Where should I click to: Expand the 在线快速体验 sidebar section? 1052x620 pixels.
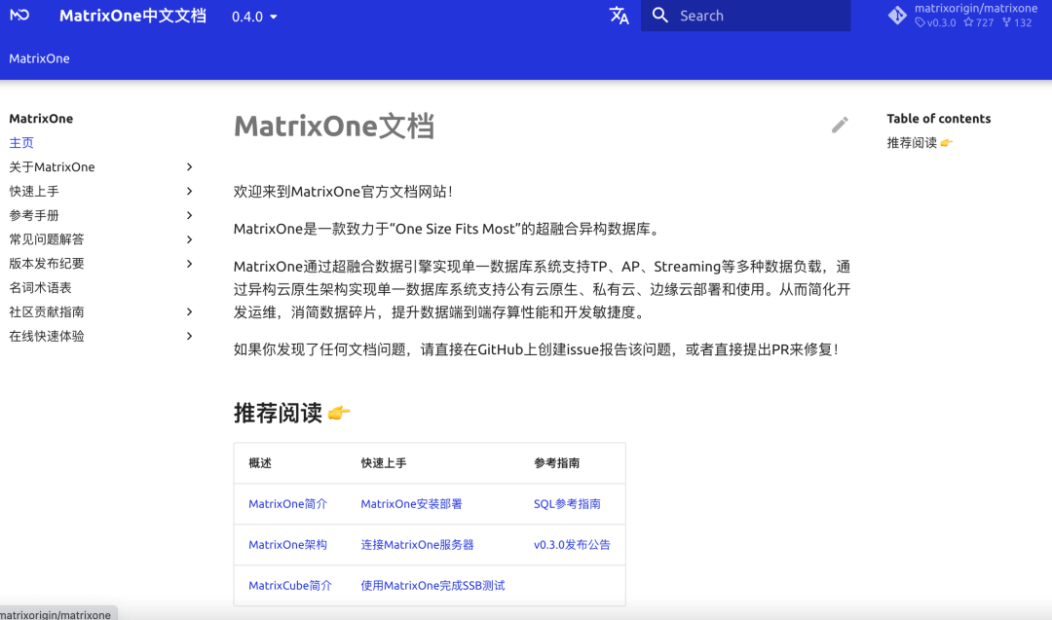click(x=189, y=336)
